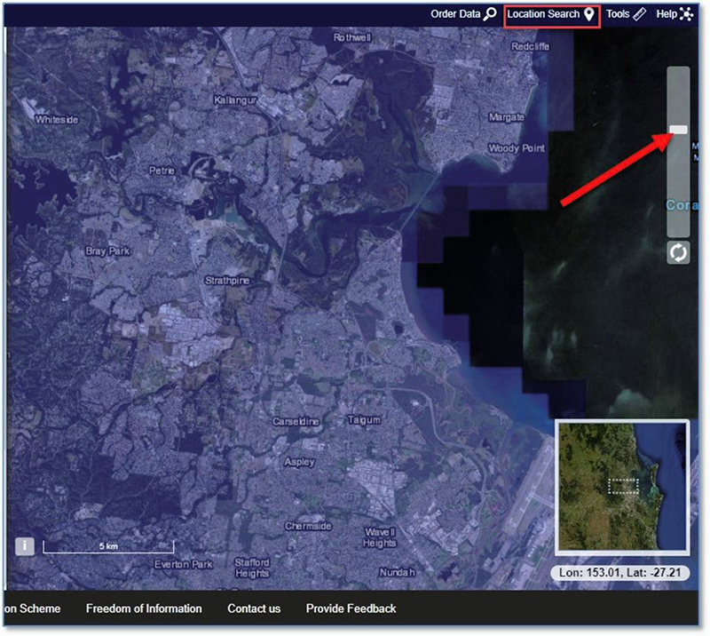Click the Order Data magnifier icon

click(x=490, y=14)
